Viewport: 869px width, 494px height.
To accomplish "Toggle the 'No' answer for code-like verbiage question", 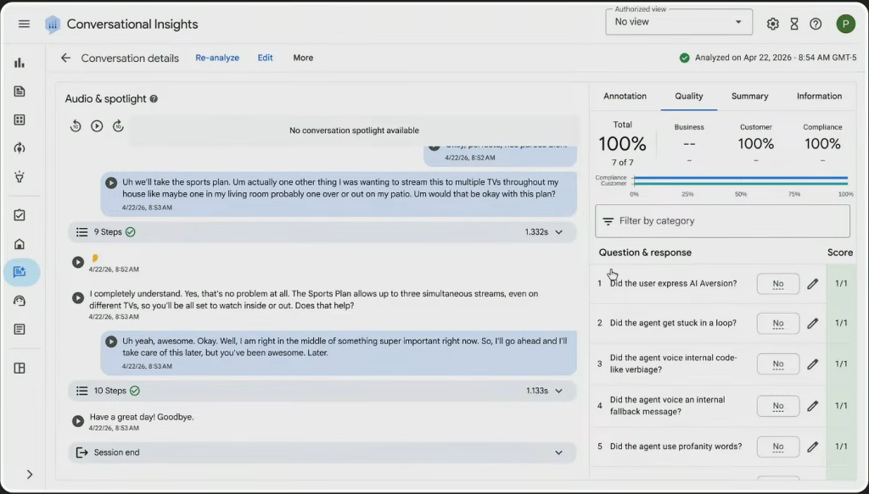I will (x=777, y=364).
